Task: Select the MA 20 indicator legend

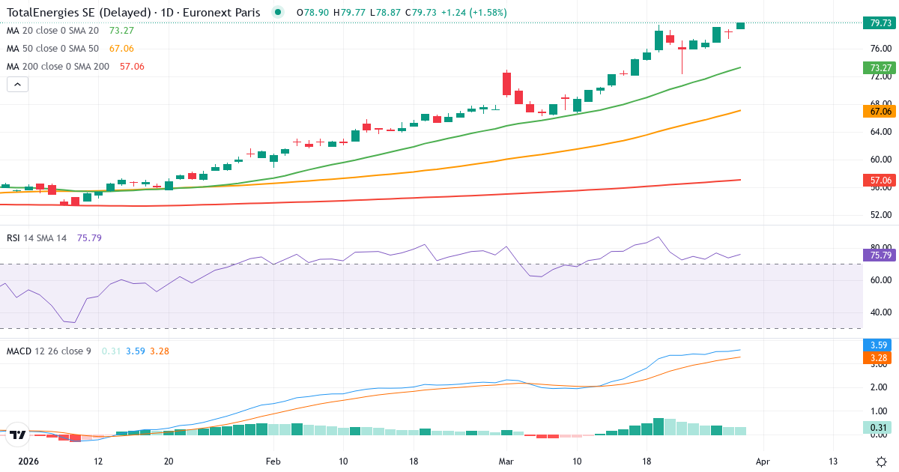Action: pyautogui.click(x=52, y=30)
